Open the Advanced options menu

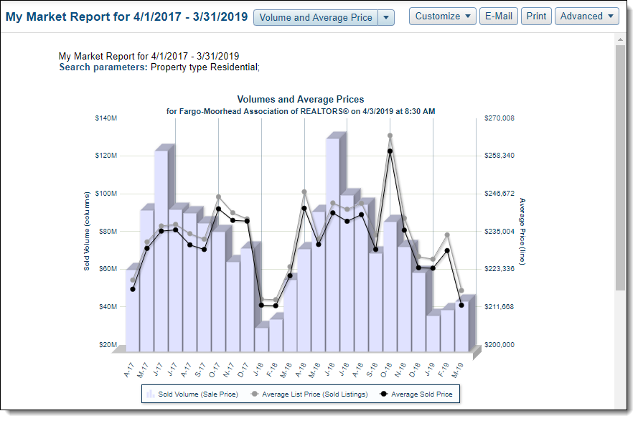coord(586,16)
